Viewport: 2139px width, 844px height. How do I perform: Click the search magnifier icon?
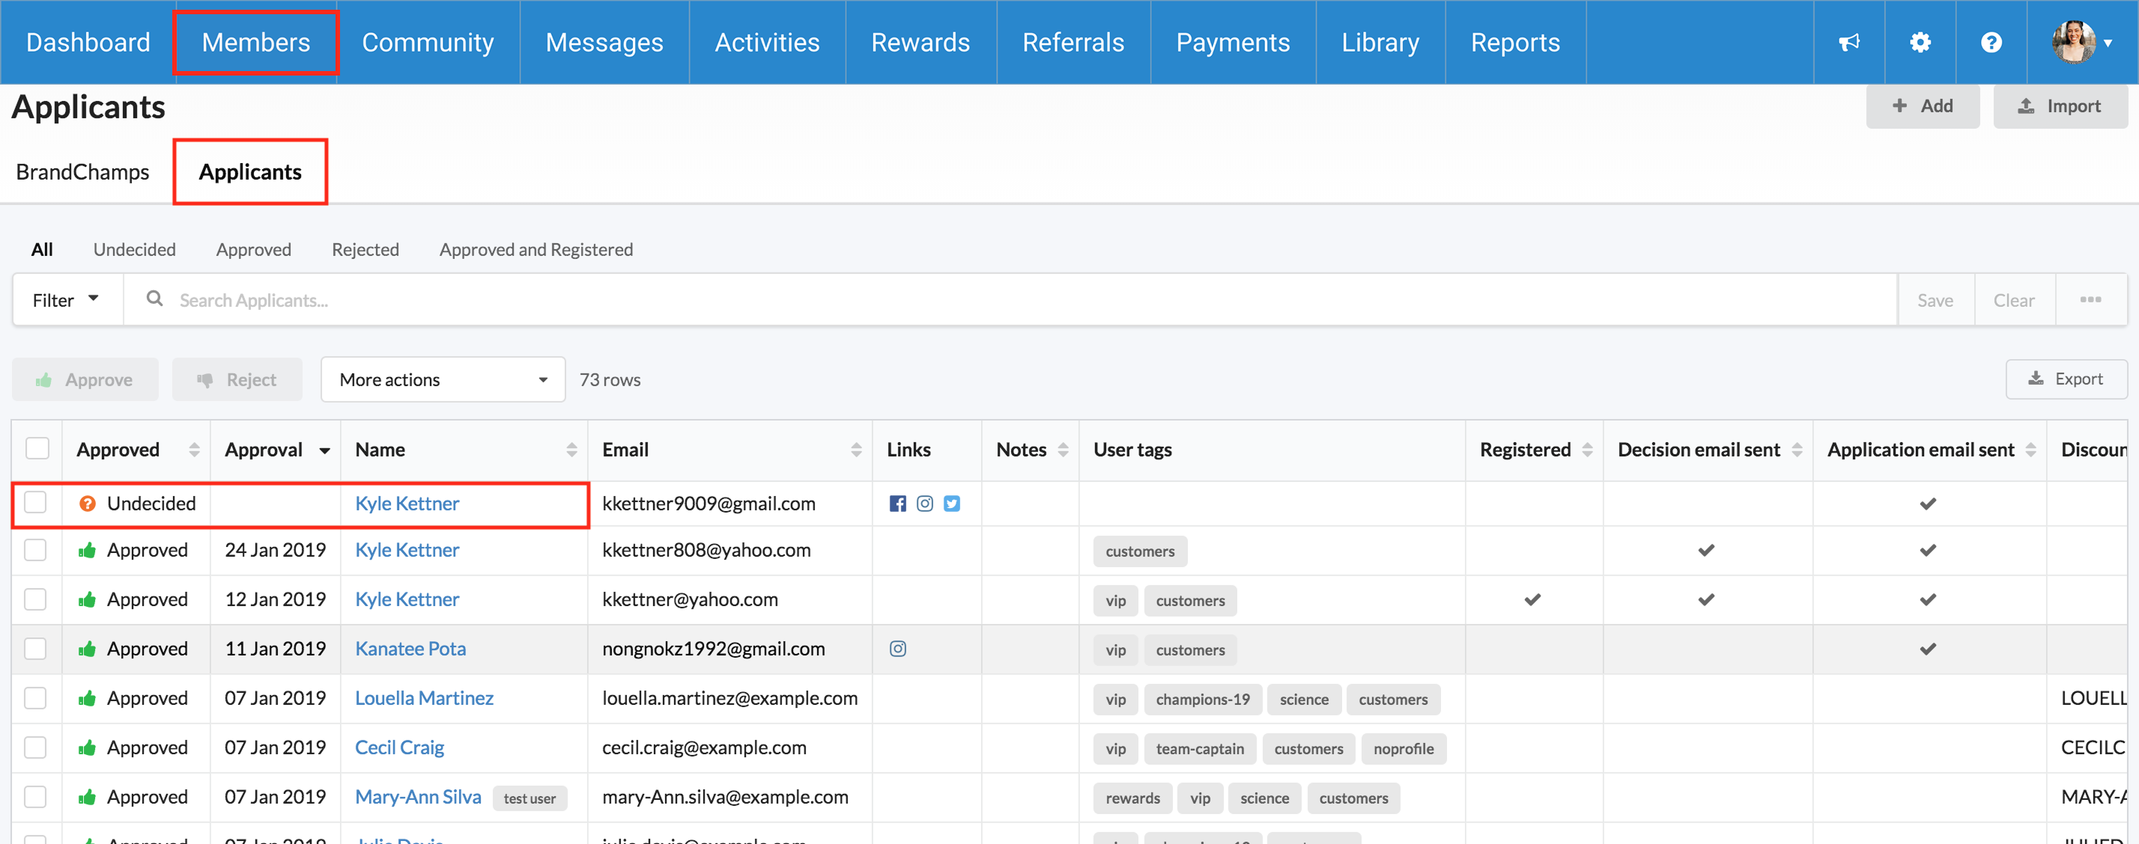coord(154,299)
